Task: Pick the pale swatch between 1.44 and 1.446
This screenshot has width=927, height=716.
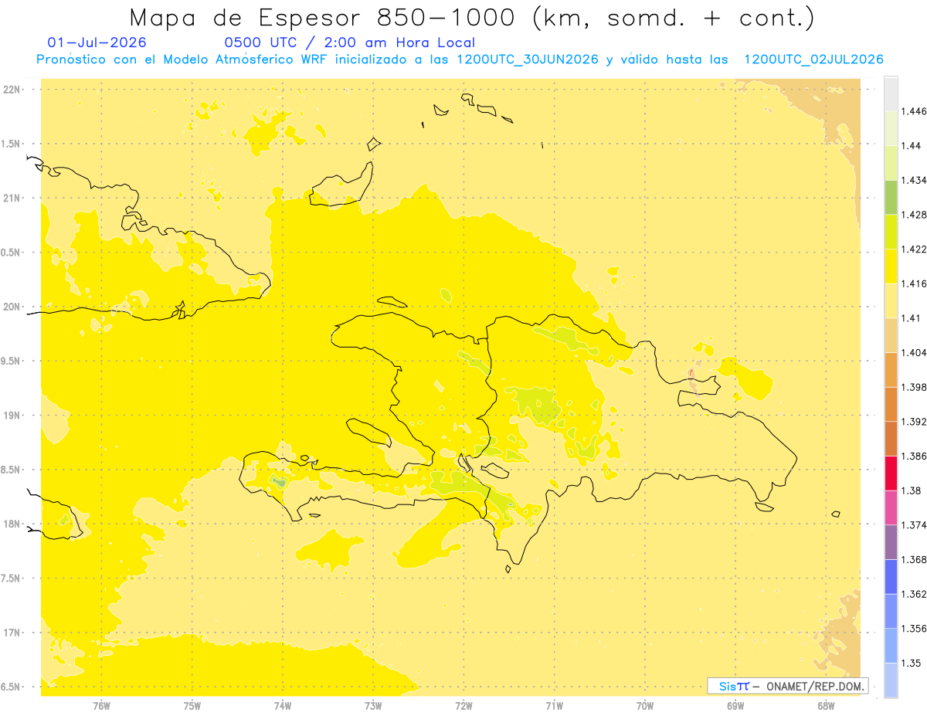Action: tap(891, 128)
